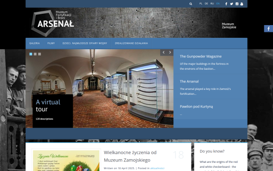
Task: Select the first slider dot indicator
Action: tap(31, 54)
